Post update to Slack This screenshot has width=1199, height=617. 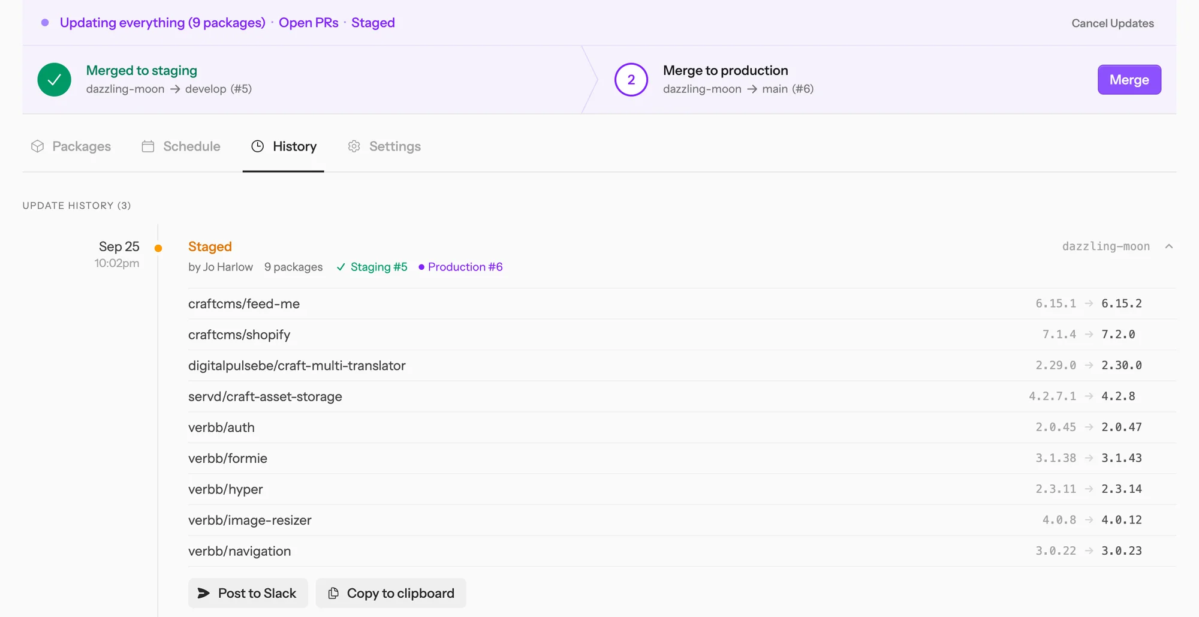(248, 593)
